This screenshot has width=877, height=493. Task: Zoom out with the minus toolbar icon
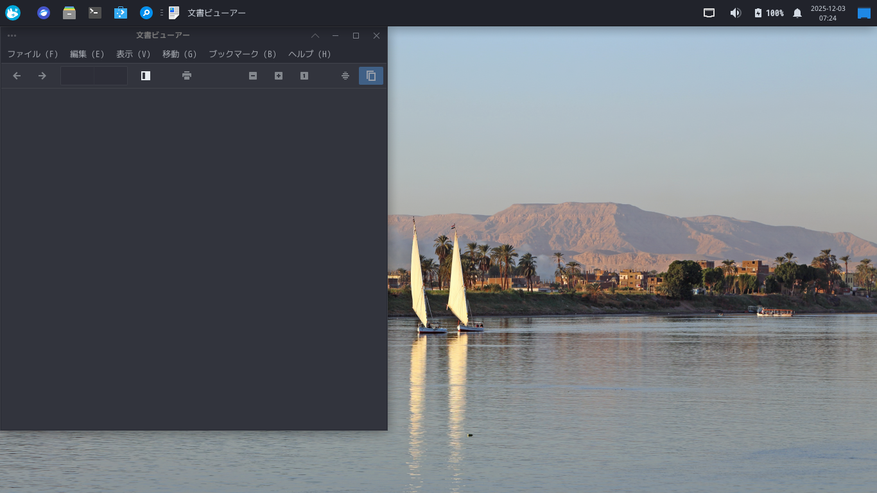[x=253, y=76]
